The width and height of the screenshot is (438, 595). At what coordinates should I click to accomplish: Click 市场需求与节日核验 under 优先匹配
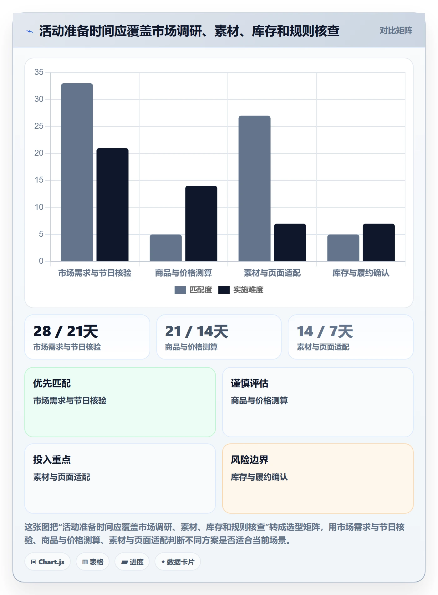[x=70, y=401]
